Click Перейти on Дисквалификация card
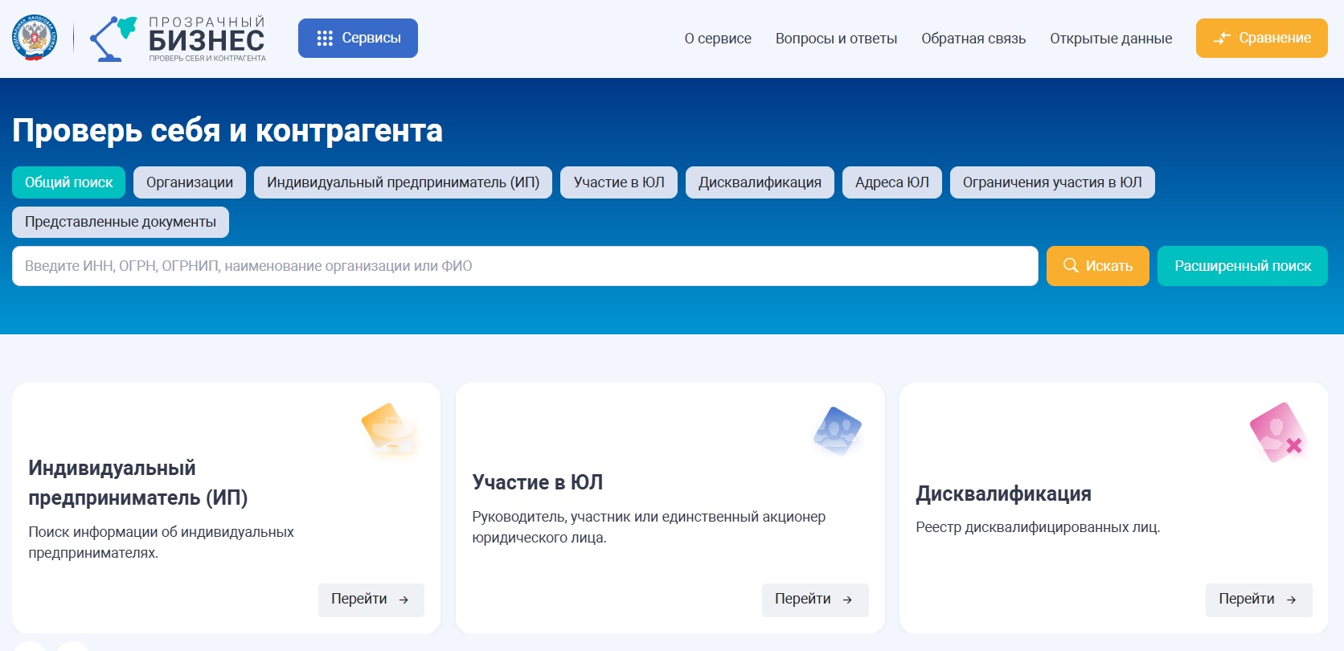The image size is (1344, 651). (1259, 600)
